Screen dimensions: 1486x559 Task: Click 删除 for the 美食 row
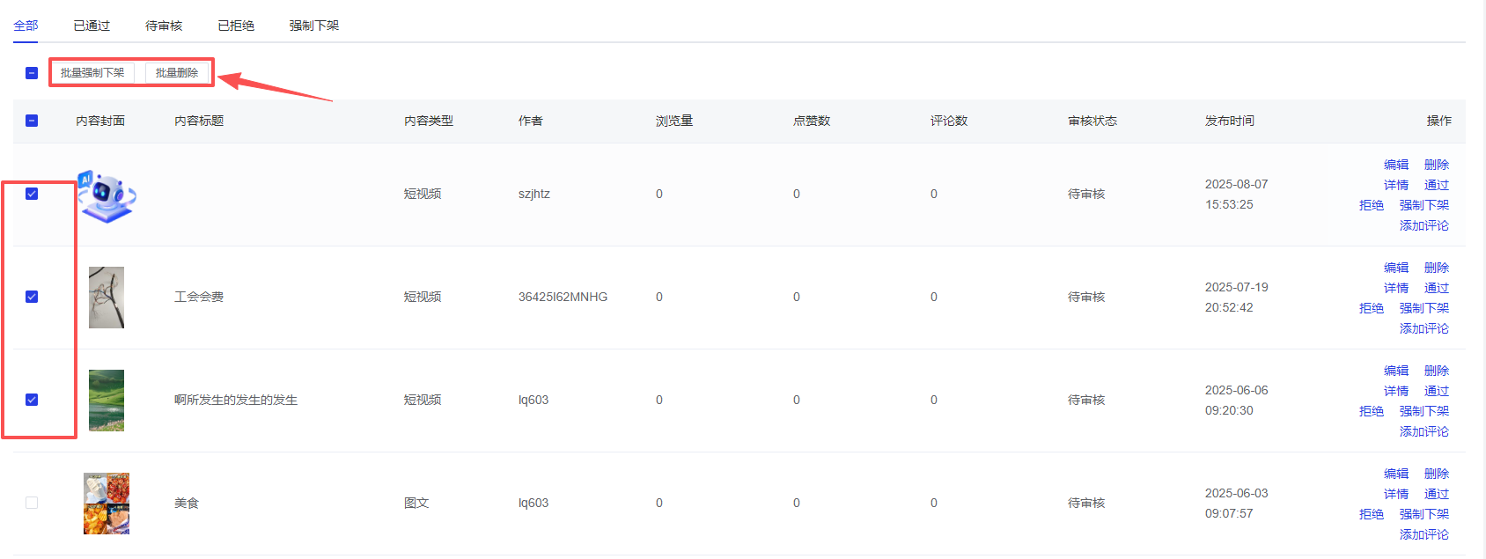point(1437,474)
